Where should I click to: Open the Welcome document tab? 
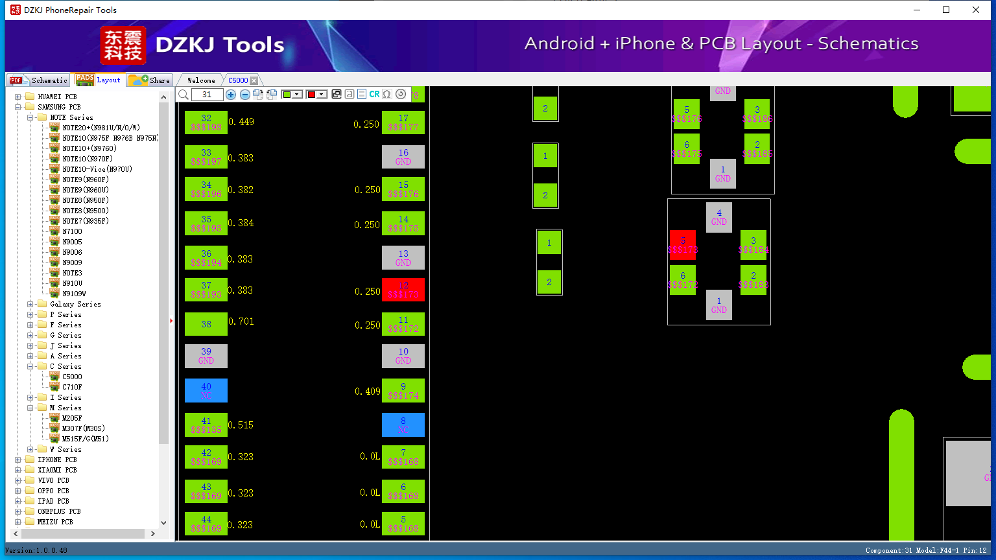click(x=201, y=80)
